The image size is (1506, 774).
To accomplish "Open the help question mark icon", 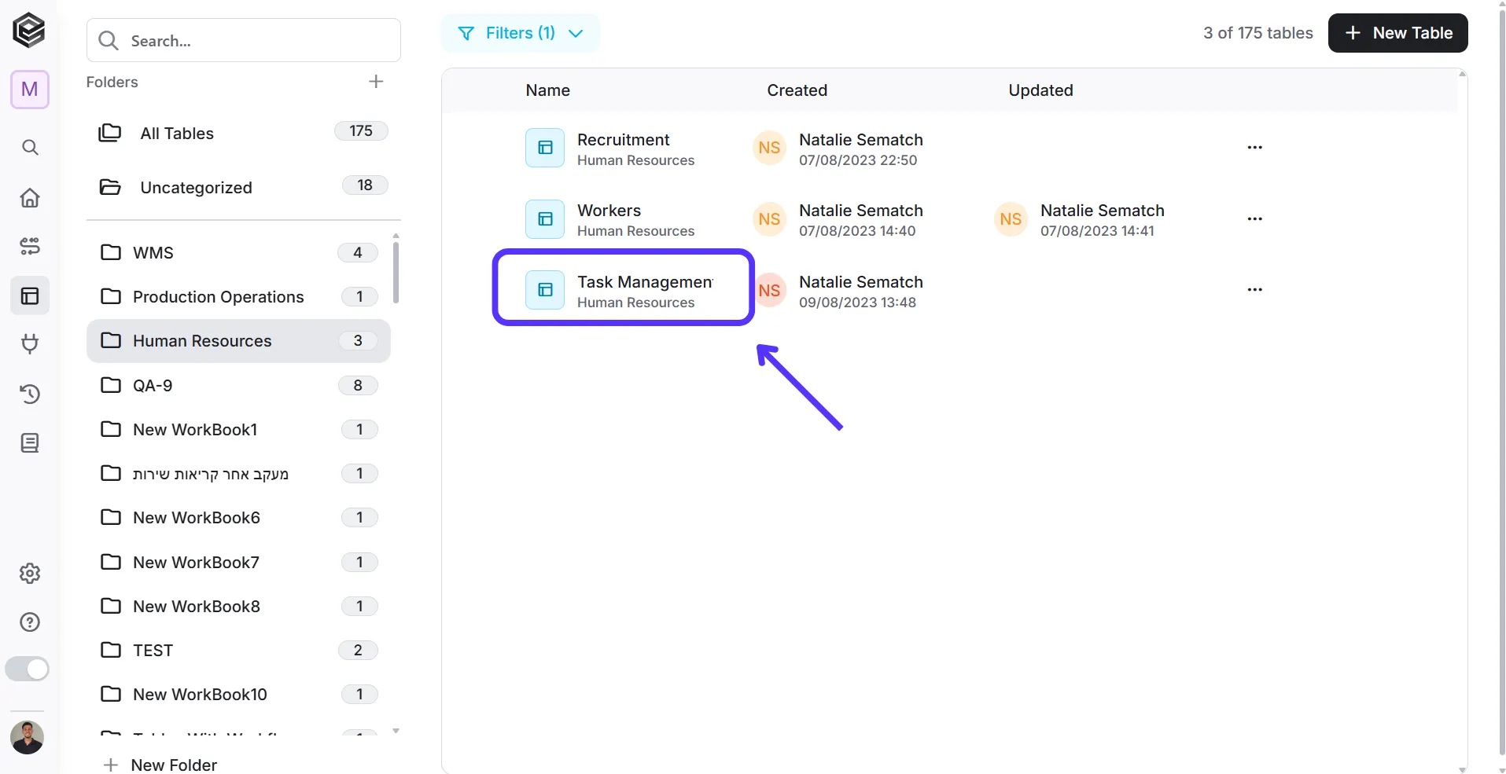I will (30, 622).
